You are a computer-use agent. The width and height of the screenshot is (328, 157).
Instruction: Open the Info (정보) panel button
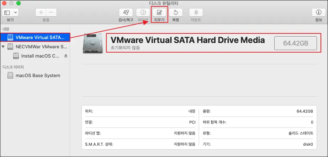click(319, 12)
